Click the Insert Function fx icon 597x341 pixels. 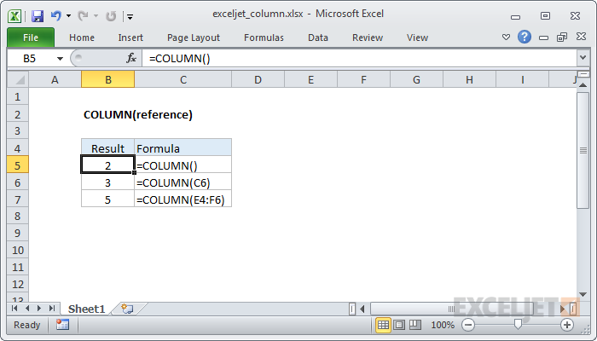coord(131,58)
